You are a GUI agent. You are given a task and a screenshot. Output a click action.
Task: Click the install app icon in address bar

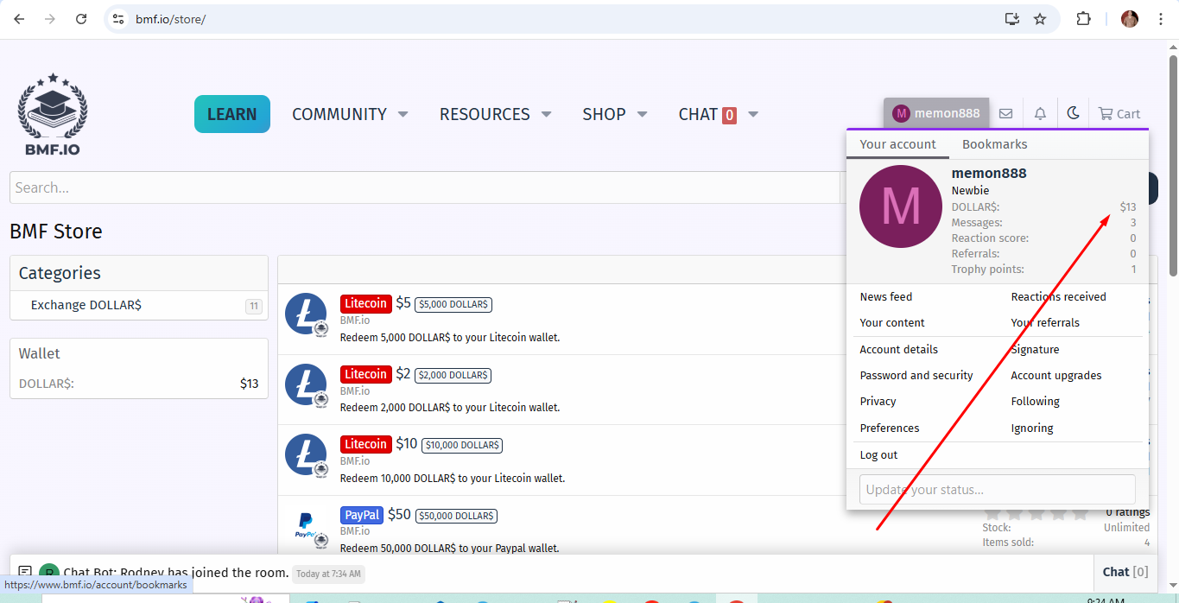(1012, 19)
